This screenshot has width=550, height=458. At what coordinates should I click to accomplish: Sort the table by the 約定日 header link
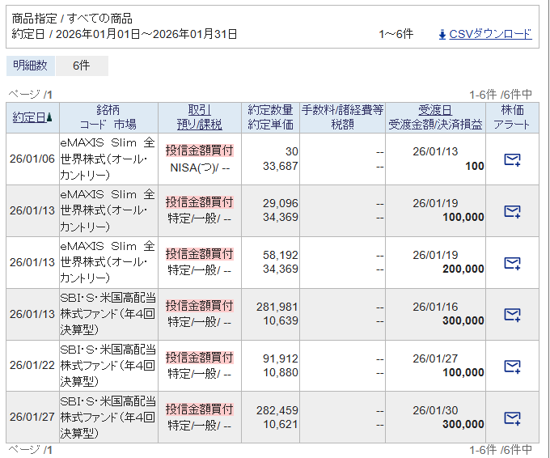pyautogui.click(x=29, y=117)
